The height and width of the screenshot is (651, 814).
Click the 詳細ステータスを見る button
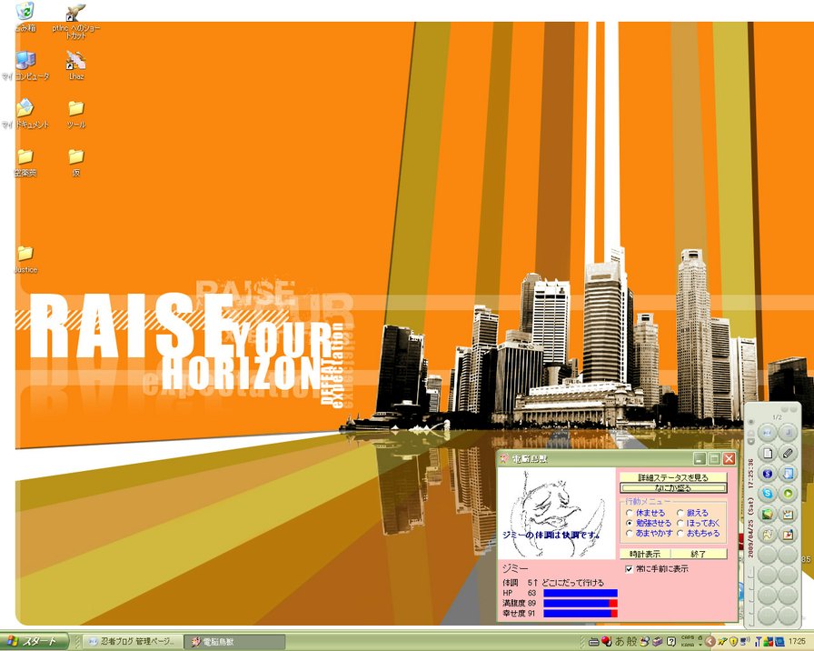673,477
